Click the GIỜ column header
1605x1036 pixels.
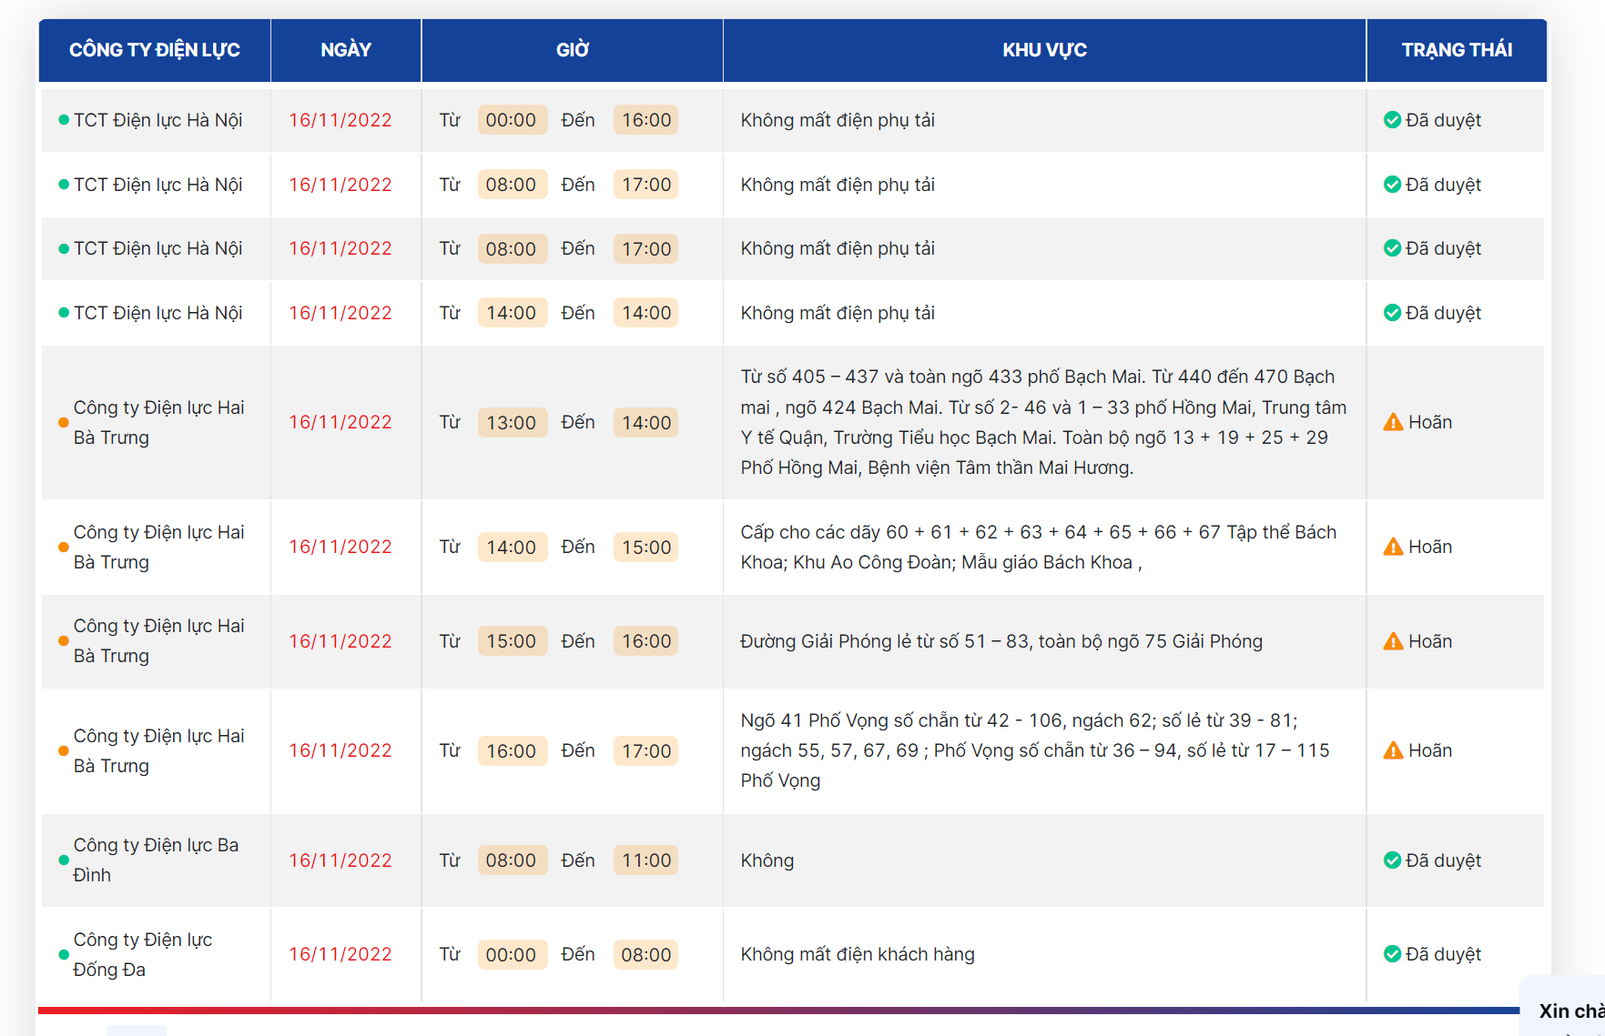573,50
